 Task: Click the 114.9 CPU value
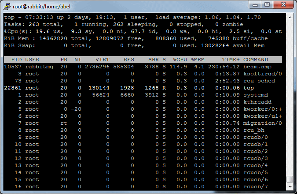[178, 67]
